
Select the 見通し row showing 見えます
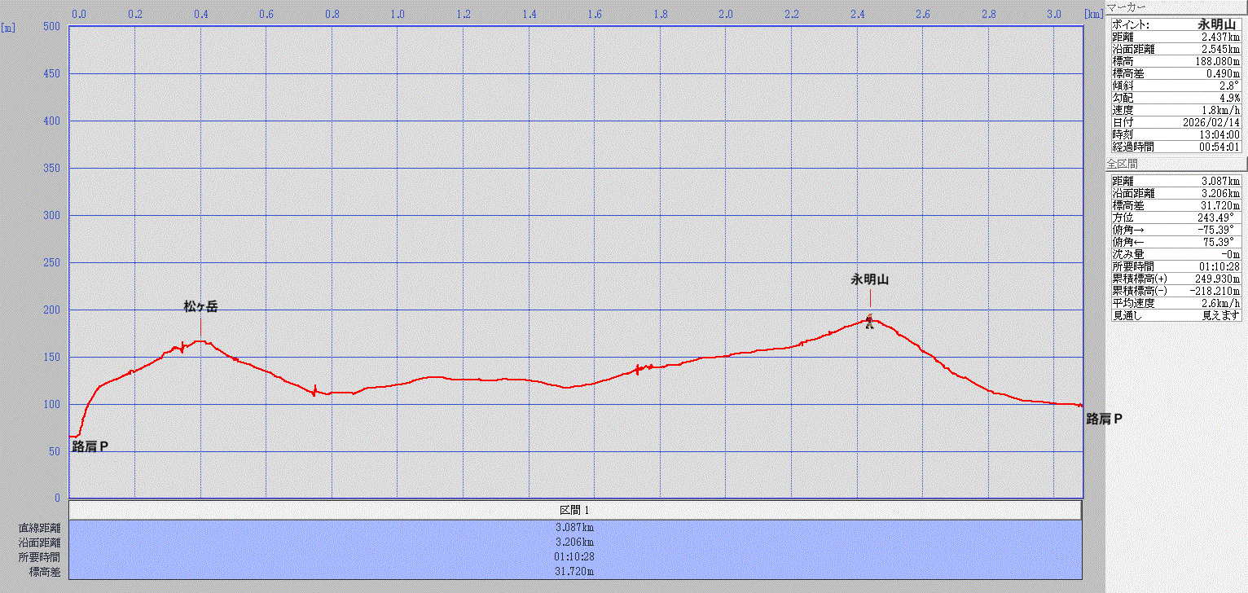pos(1176,315)
